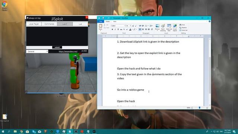
Task: Click the text "Go into a roblox game"
Action: tap(131, 90)
